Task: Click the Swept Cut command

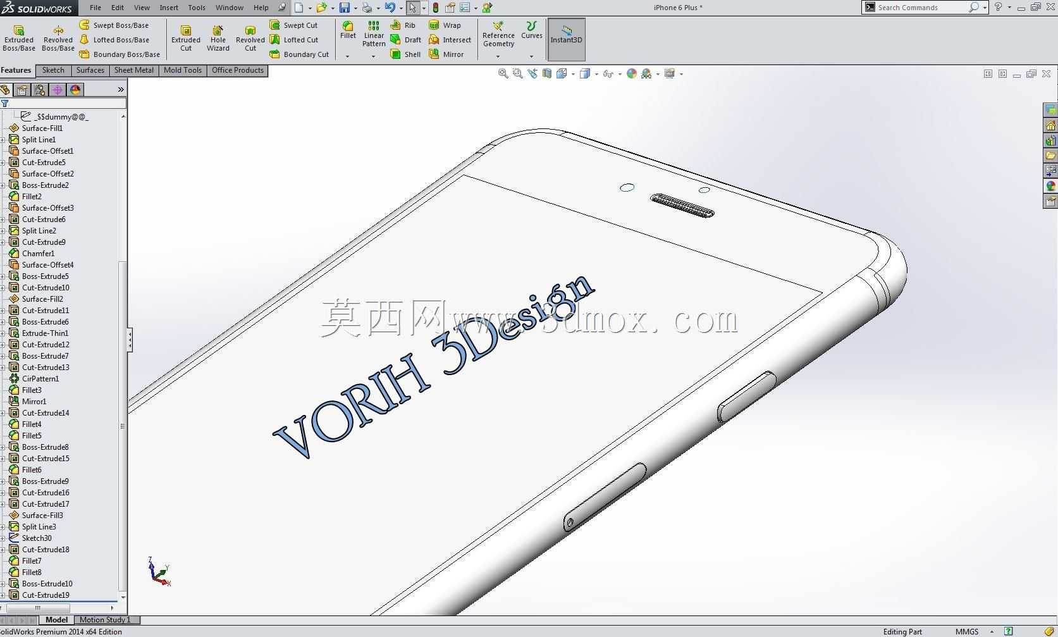Action: [294, 25]
